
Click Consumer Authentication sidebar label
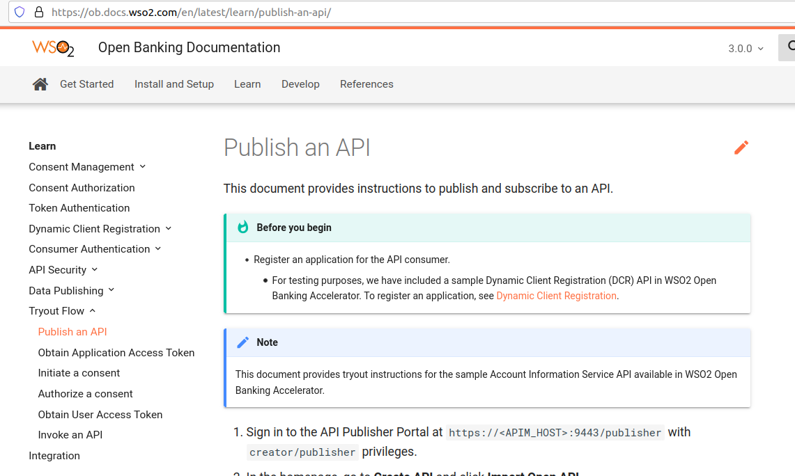(89, 248)
